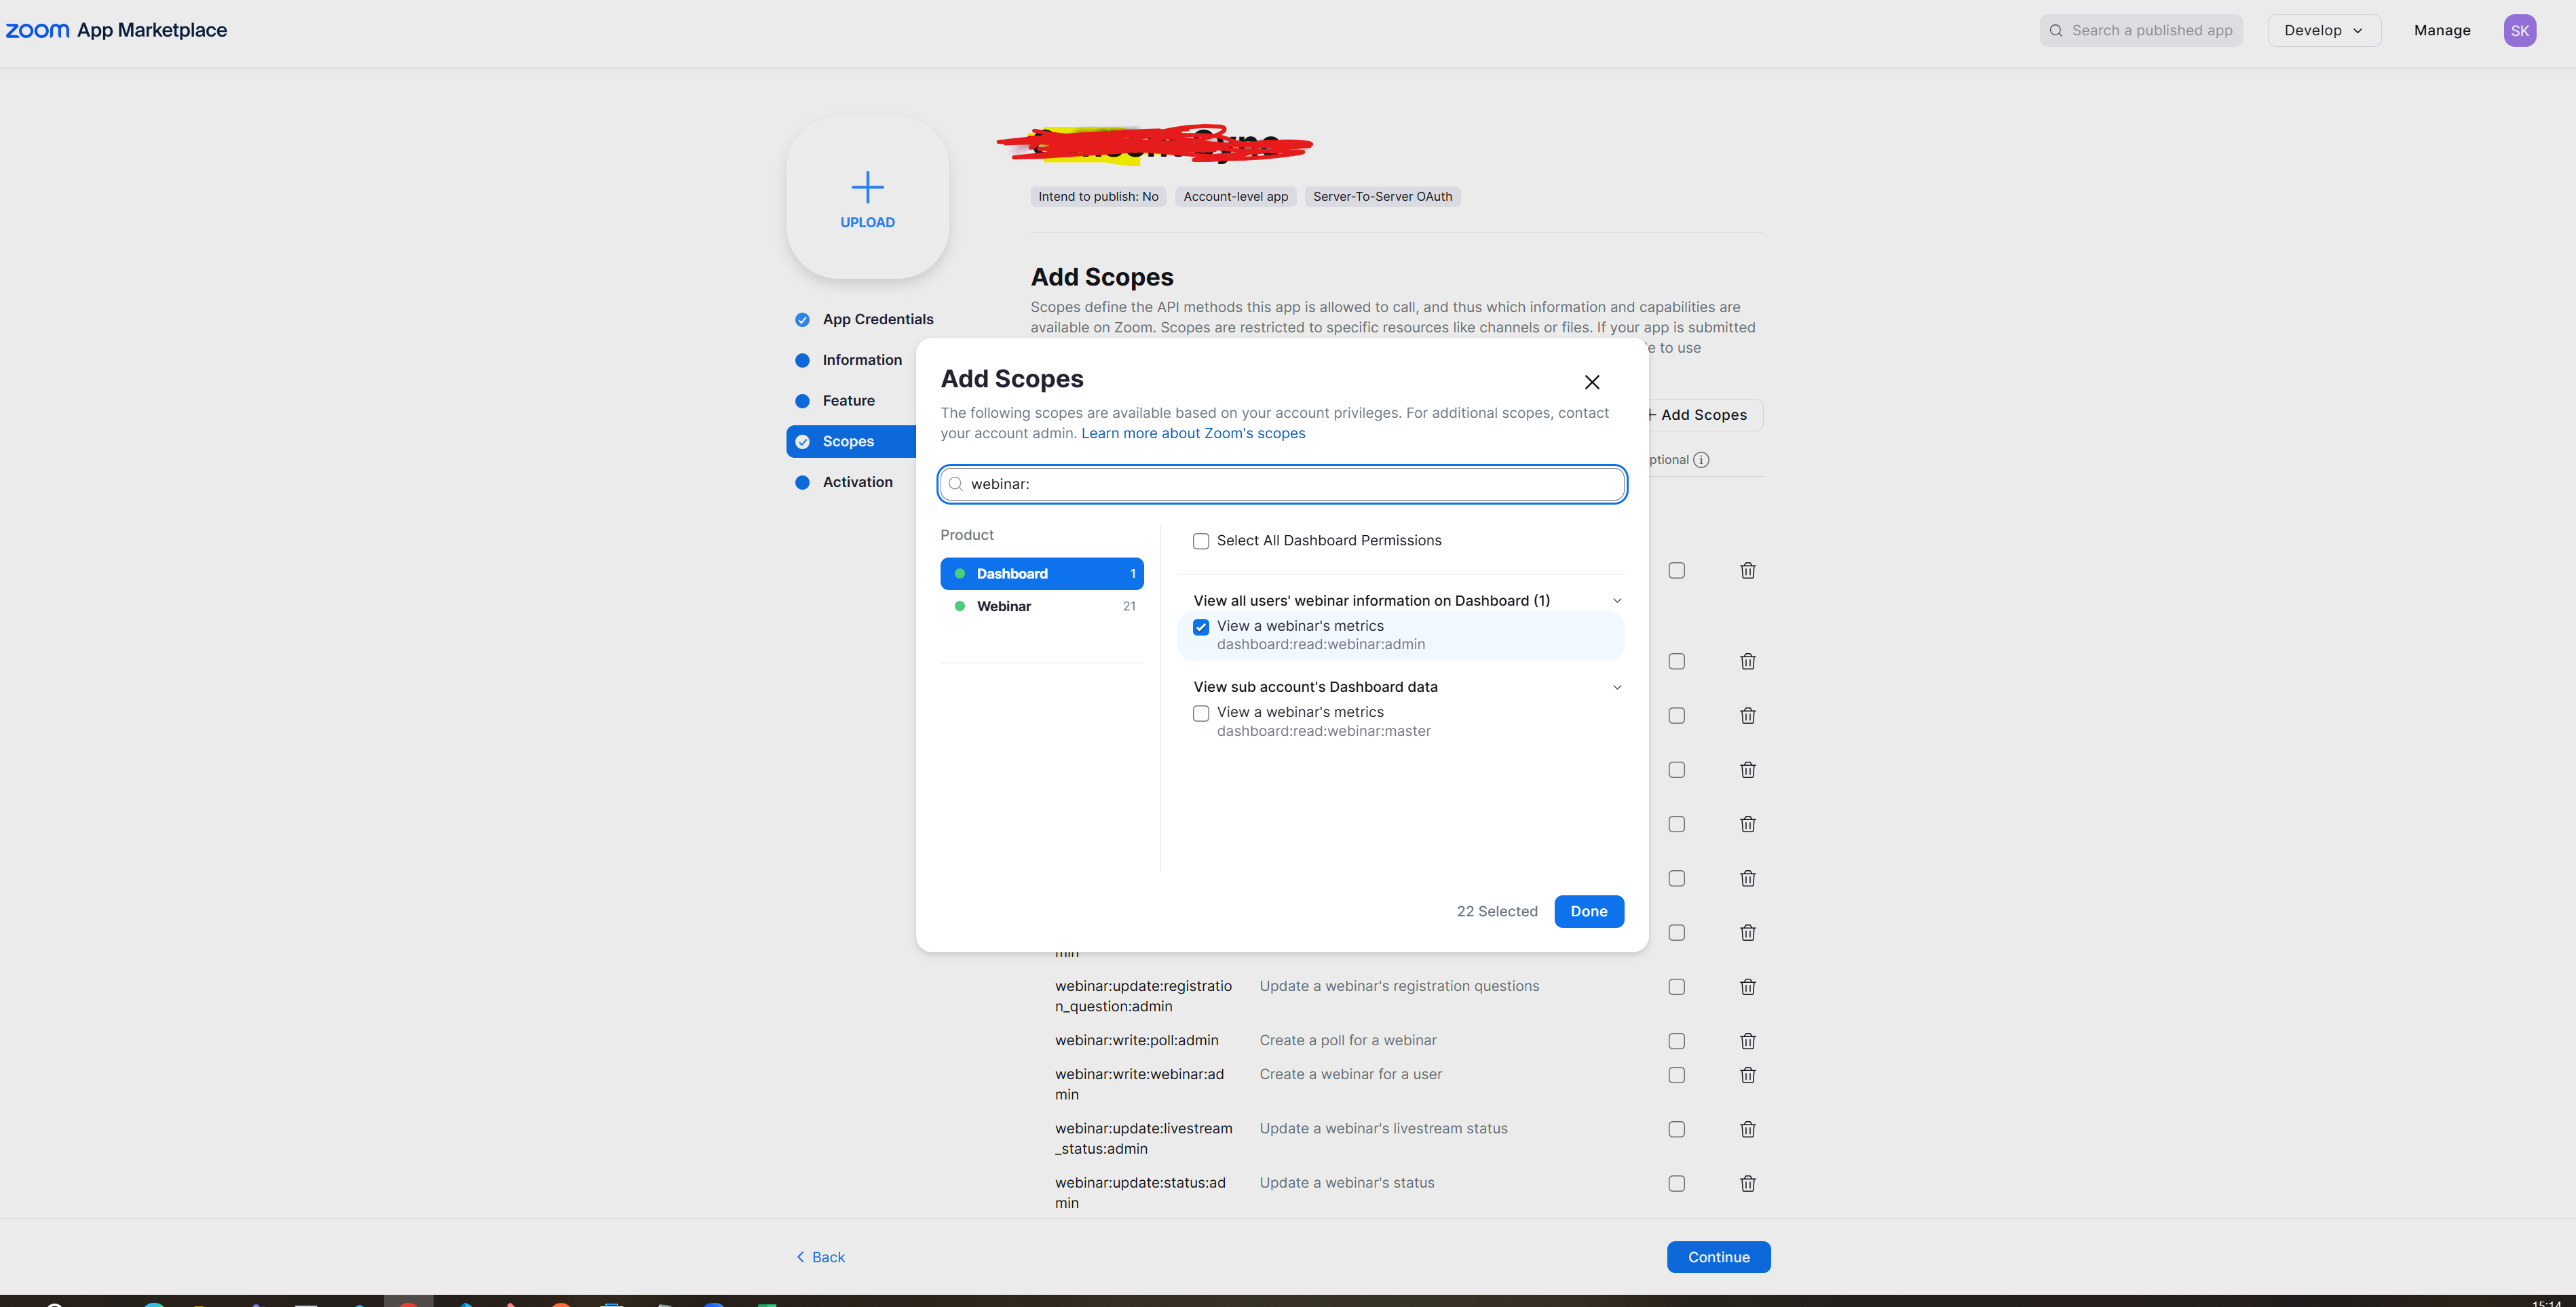Viewport: 2576px width, 1307px height.
Task: Select Webinar product category
Action: pyautogui.click(x=1040, y=606)
